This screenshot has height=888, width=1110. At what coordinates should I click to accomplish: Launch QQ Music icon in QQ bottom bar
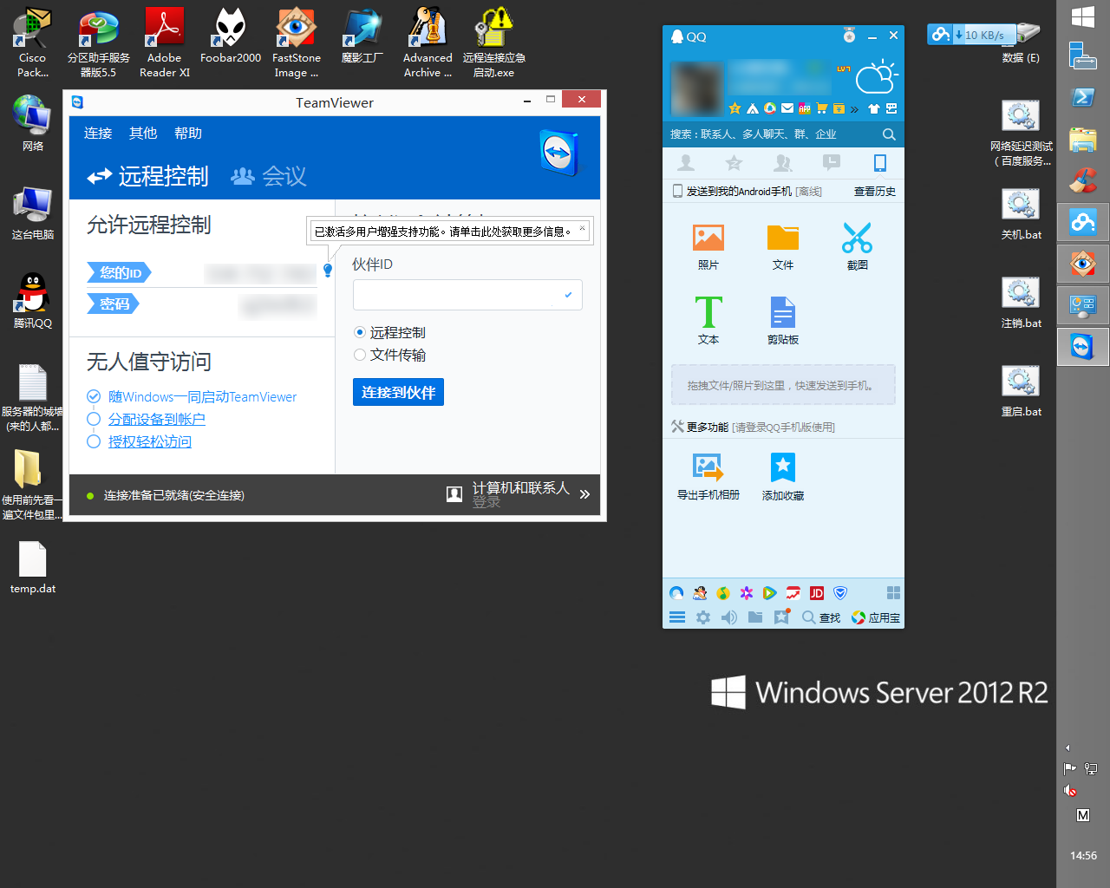[x=723, y=593]
